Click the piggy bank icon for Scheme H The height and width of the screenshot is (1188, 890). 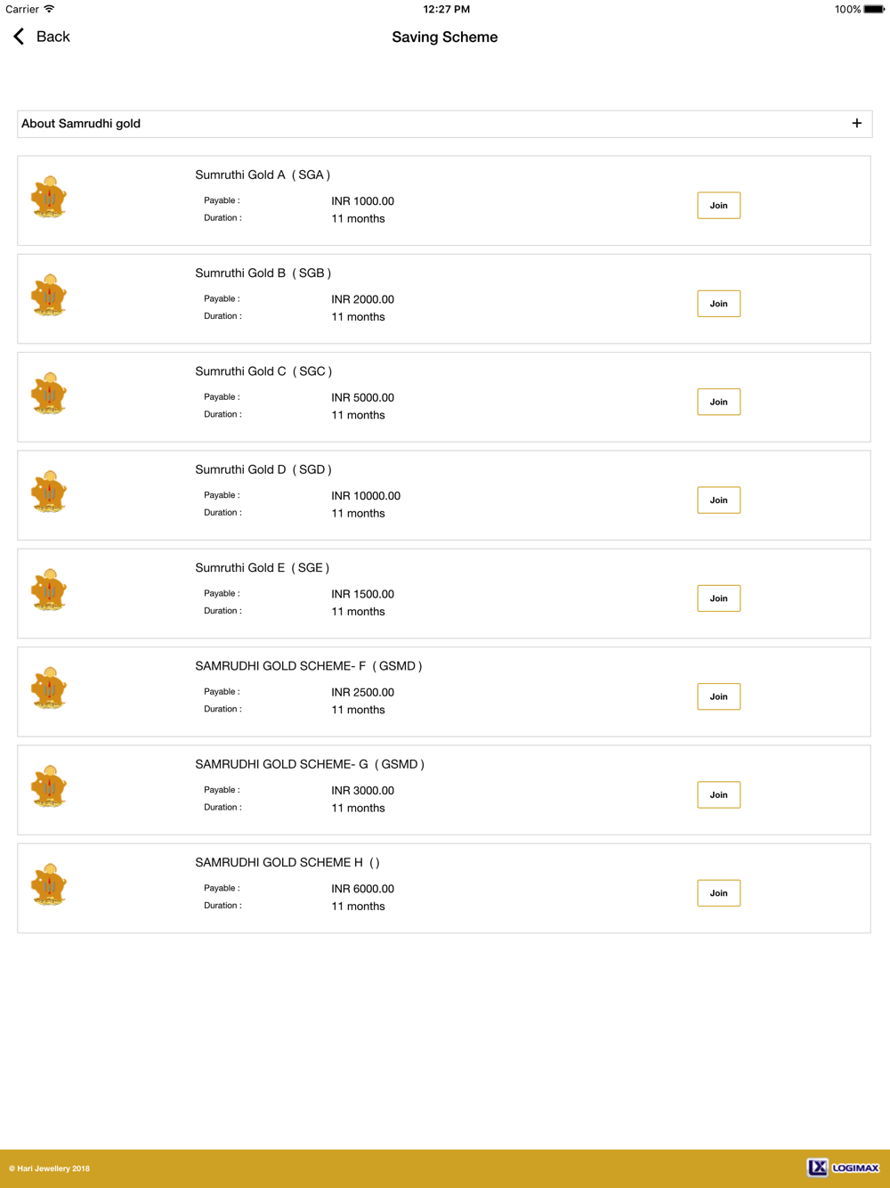coord(49,884)
